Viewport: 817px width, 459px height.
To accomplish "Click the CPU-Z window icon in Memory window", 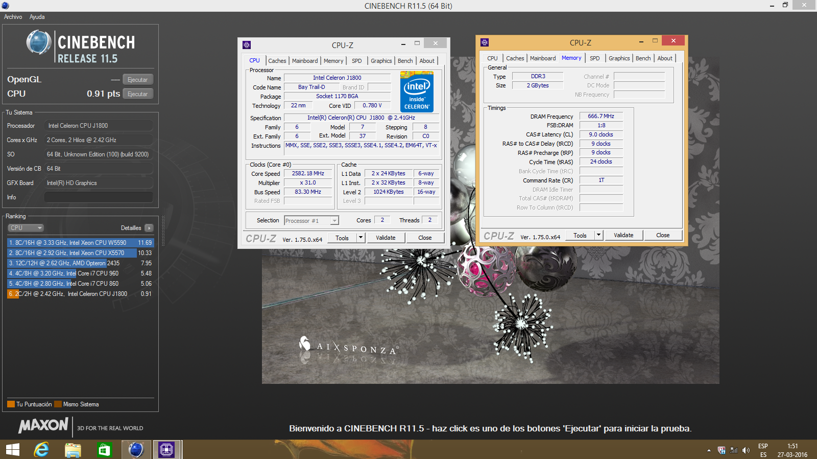I will click(x=485, y=42).
